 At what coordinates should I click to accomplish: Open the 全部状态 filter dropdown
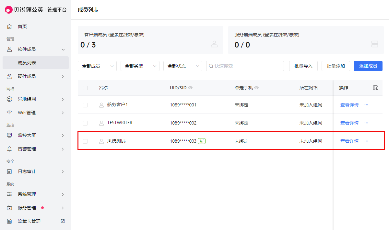tap(183, 66)
